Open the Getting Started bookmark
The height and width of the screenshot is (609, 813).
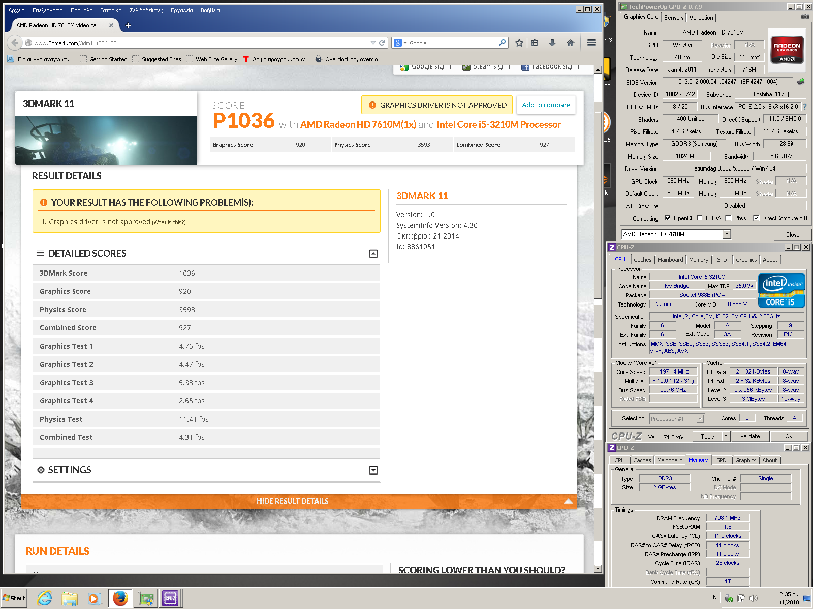click(104, 59)
